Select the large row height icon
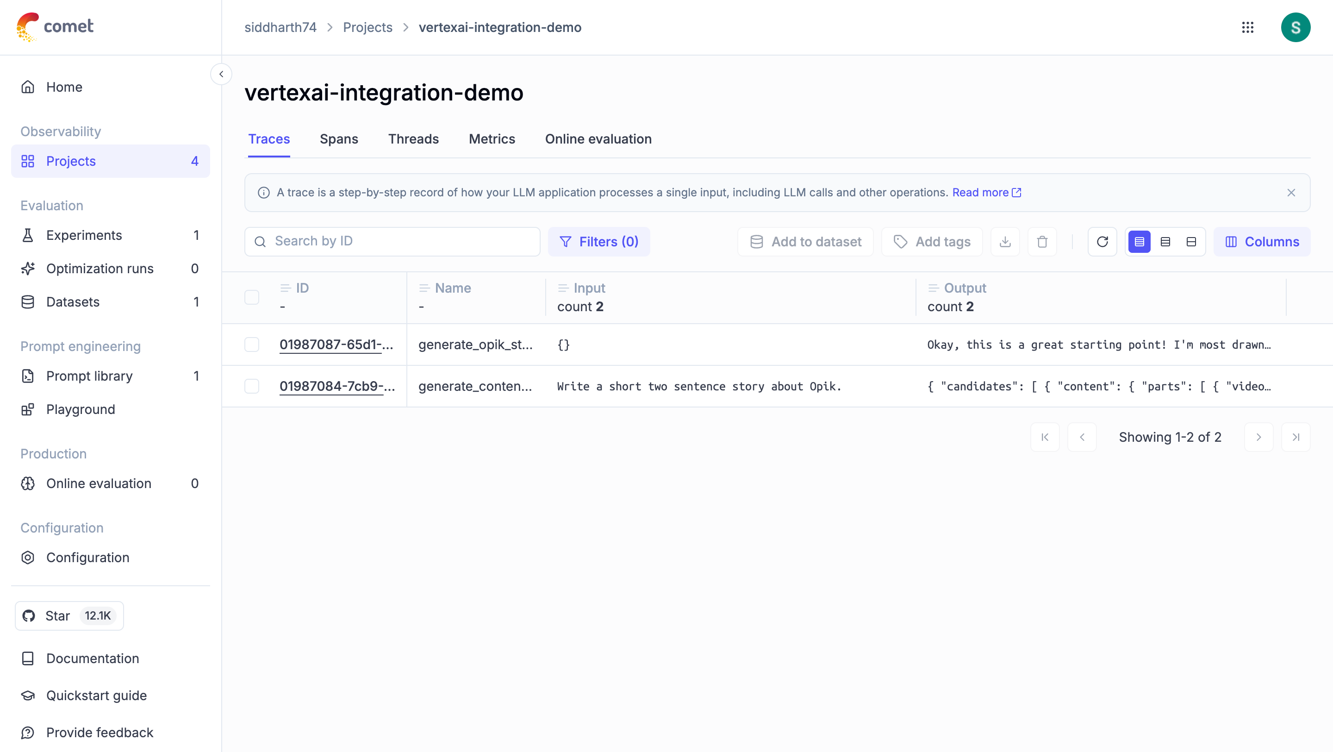Image resolution: width=1333 pixels, height=752 pixels. [x=1191, y=242]
